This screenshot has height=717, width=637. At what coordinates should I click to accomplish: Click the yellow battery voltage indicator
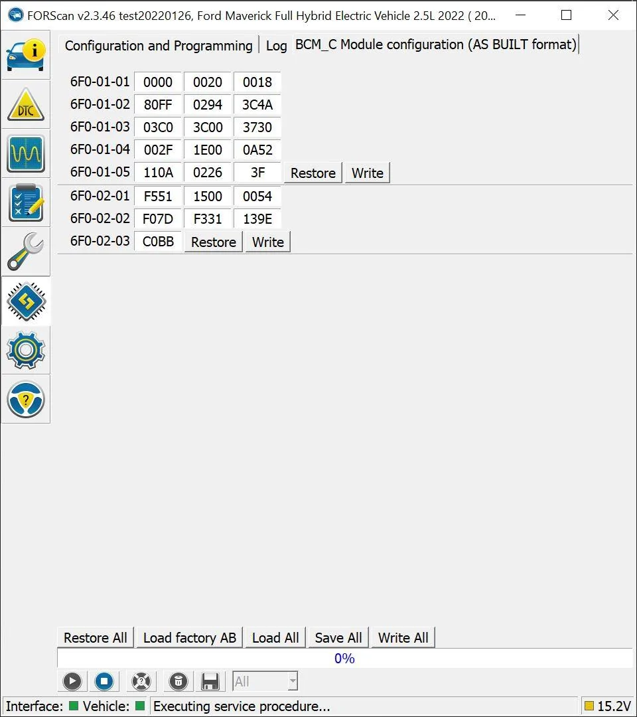[x=589, y=706]
